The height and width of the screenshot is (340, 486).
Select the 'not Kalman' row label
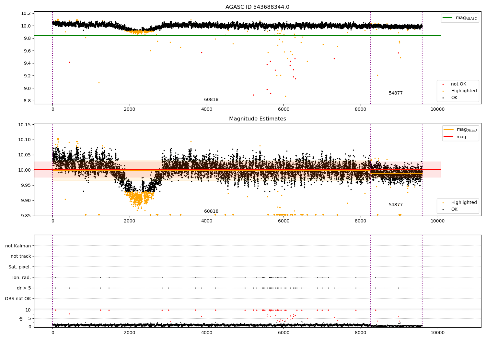coord(18,246)
